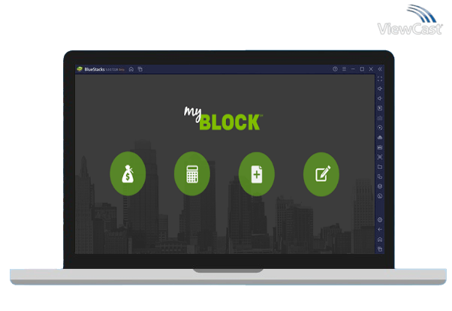
Task: Open the green calculator circle icon
Action: [x=192, y=174]
